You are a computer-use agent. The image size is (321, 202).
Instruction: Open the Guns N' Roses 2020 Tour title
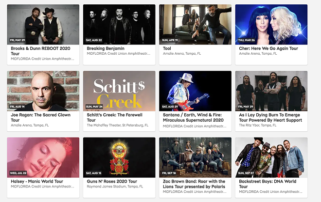[112, 182]
